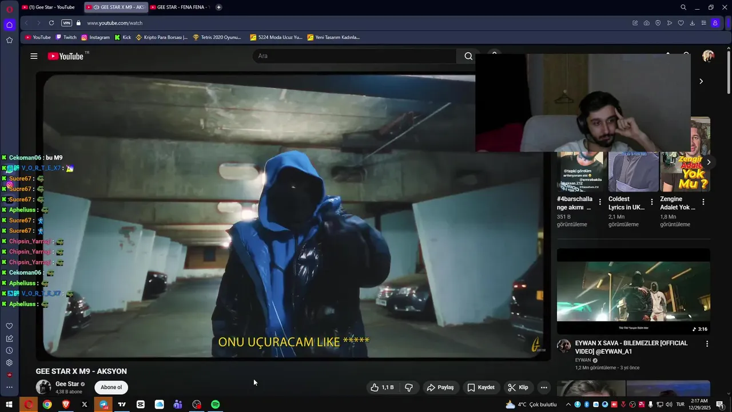The height and width of the screenshot is (412, 732).
Task: Dislike the video with thumbs-down
Action: coord(409,387)
